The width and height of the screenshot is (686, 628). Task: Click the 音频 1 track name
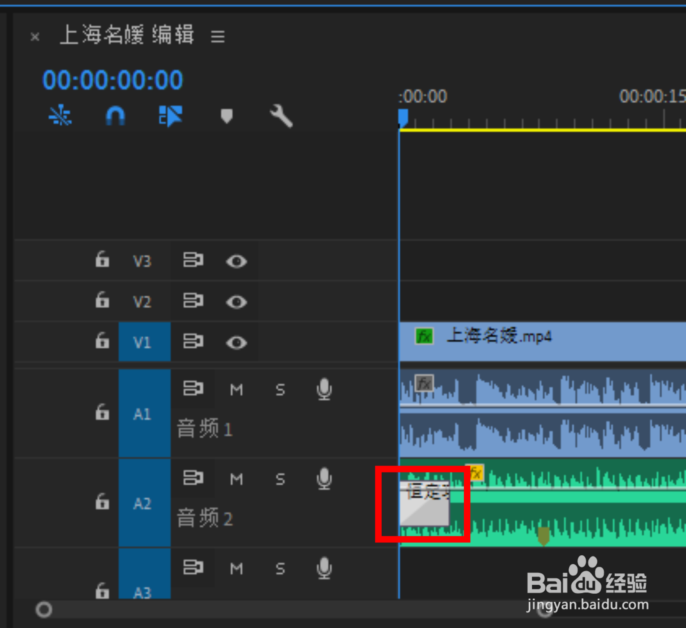pos(205,429)
